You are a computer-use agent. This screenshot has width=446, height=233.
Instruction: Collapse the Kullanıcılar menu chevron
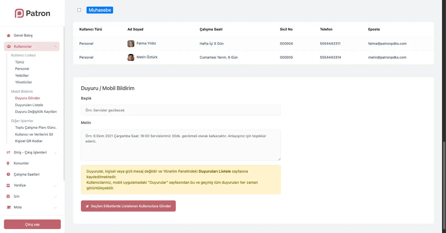(x=55, y=46)
